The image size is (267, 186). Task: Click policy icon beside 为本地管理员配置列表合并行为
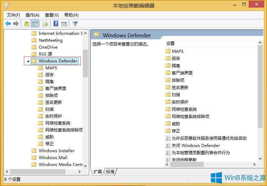coord(168,153)
